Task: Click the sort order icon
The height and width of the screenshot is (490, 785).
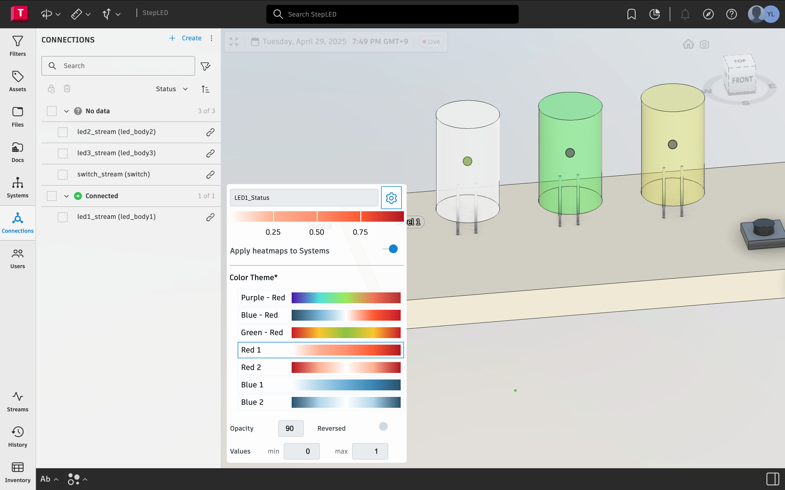Action: click(205, 89)
